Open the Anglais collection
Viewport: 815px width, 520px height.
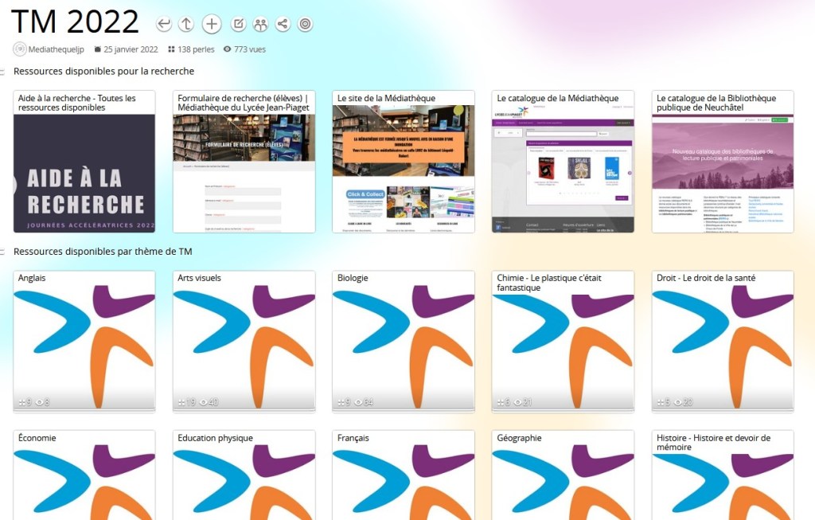click(84, 342)
